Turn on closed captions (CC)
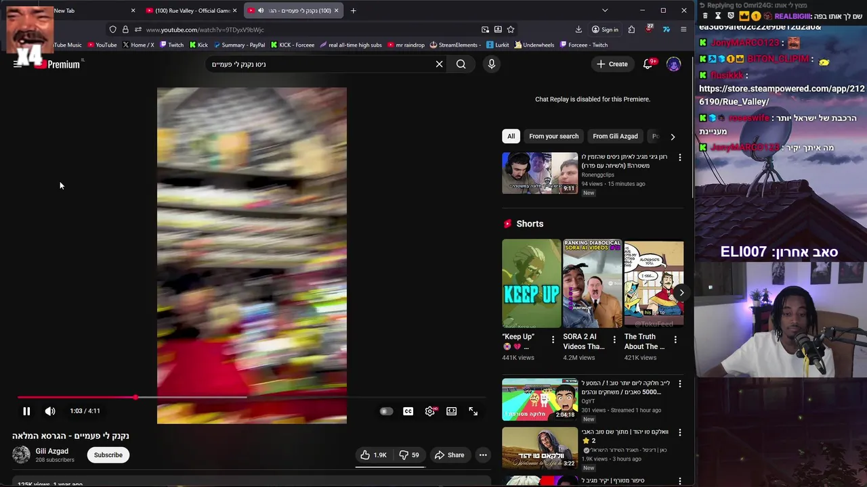Image resolution: width=867 pixels, height=487 pixels. 408,411
